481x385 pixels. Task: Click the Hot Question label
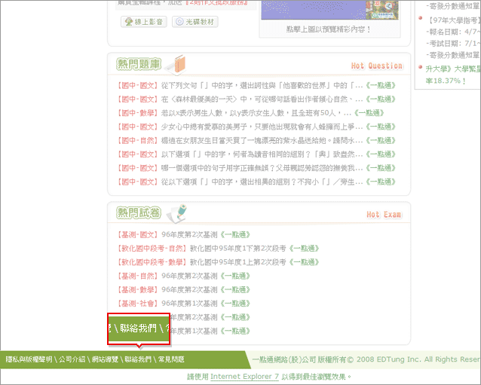click(377, 66)
